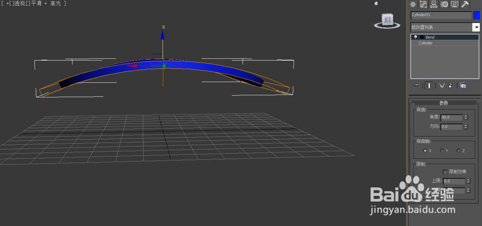Image resolution: width=482 pixels, height=226 pixels.
Task: Toggle the Bend modifier lightbulb on/off
Action: [x=415, y=37]
